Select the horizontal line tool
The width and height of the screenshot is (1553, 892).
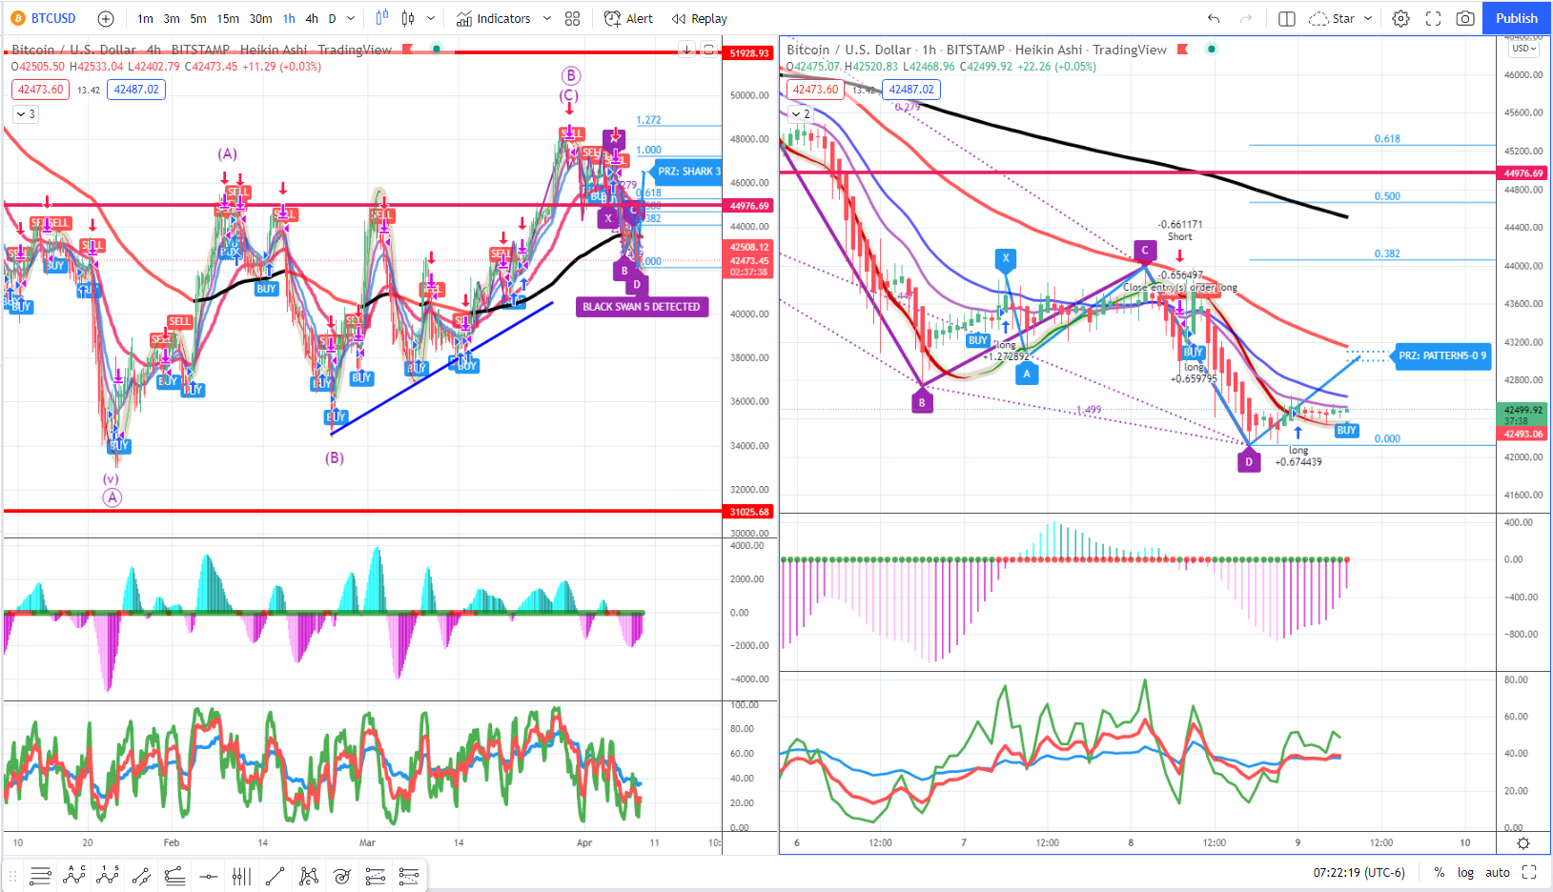click(208, 876)
